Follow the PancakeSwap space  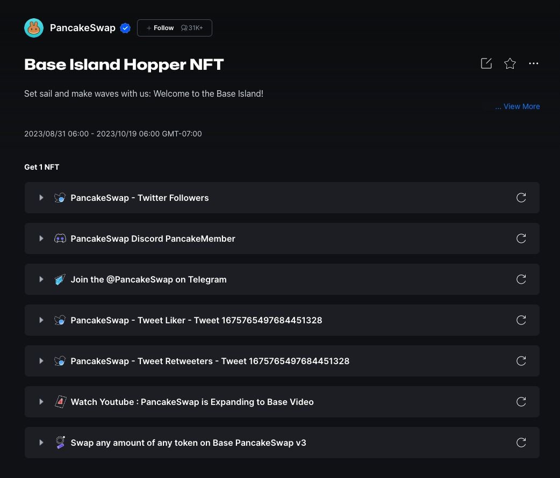(x=161, y=28)
